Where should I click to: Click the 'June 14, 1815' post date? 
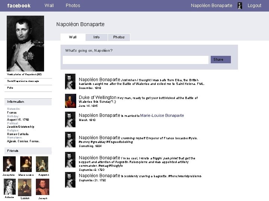coord(88,106)
